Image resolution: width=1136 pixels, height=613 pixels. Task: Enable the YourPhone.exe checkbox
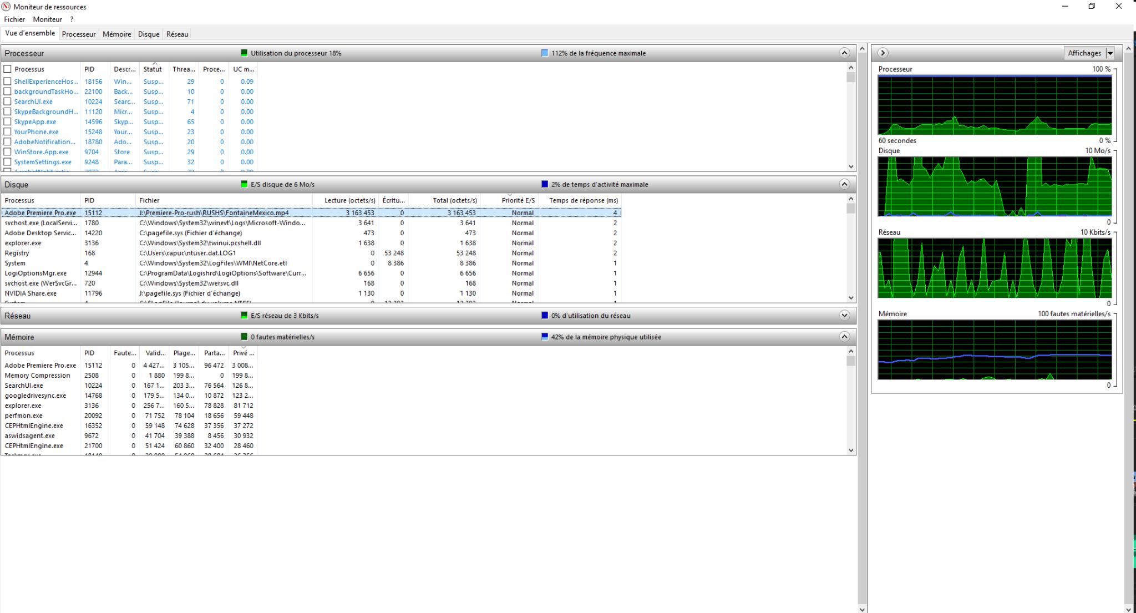pyautogui.click(x=8, y=131)
